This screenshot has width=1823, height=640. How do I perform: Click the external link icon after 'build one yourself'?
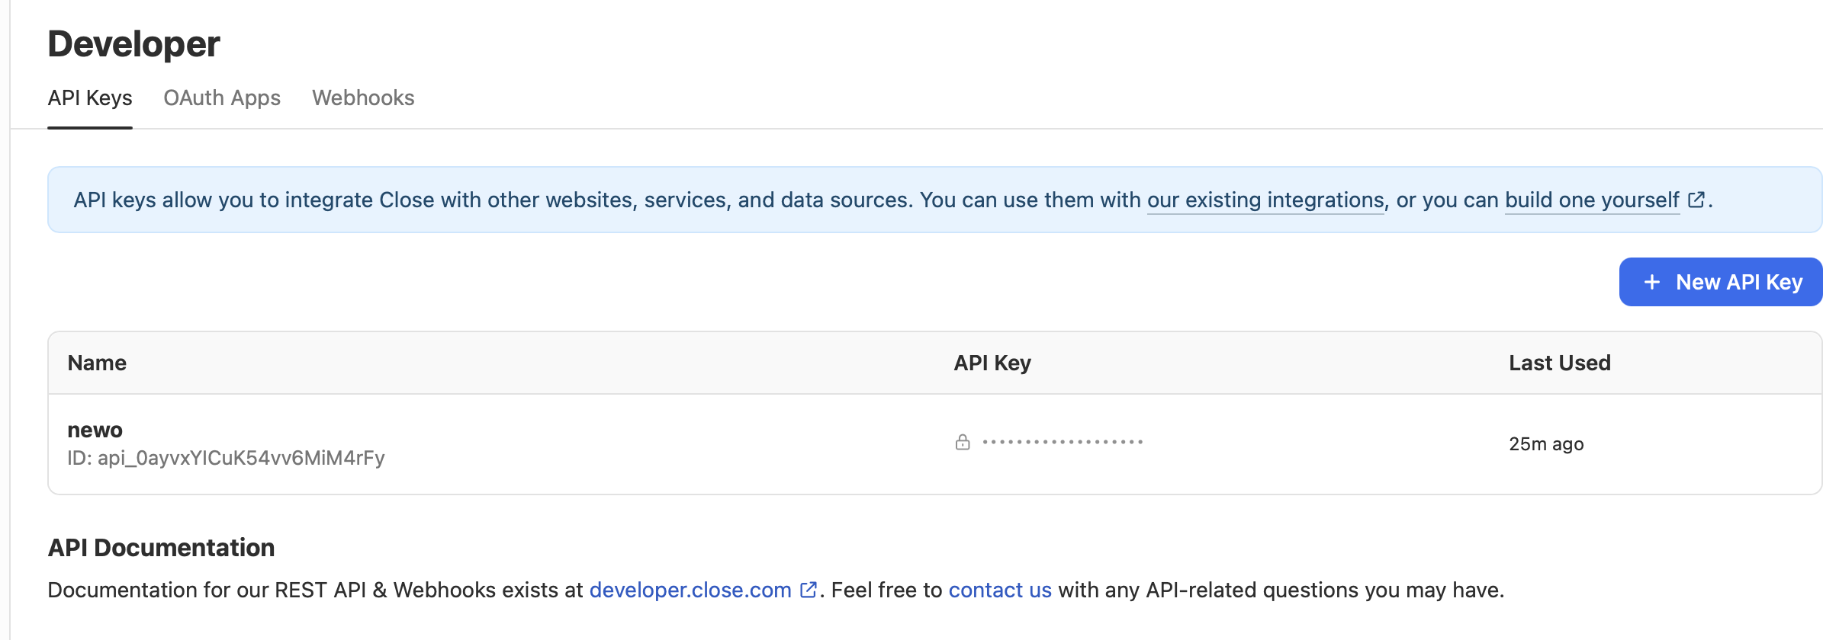tap(1696, 200)
